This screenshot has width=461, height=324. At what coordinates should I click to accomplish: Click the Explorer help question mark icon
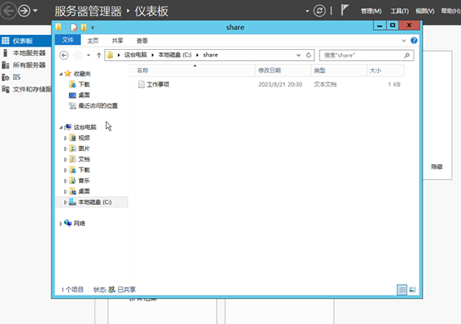tap(414, 41)
